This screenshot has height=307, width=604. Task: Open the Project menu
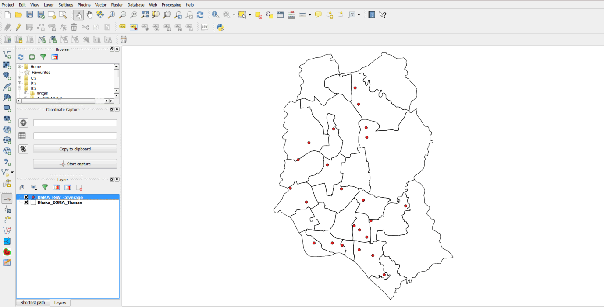coord(8,5)
